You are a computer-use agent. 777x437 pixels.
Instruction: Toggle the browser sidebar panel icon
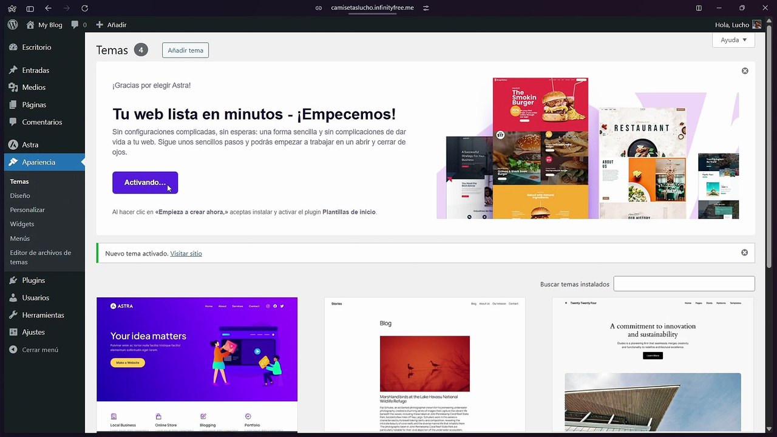click(x=30, y=8)
